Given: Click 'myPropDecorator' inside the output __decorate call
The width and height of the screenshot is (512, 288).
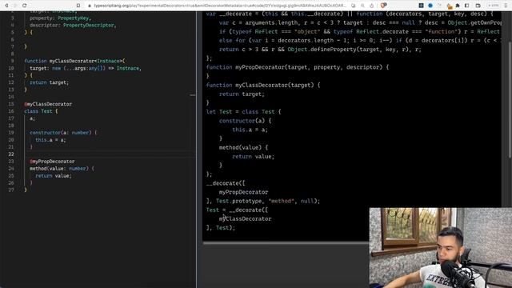Looking at the screenshot, I should 243,192.
